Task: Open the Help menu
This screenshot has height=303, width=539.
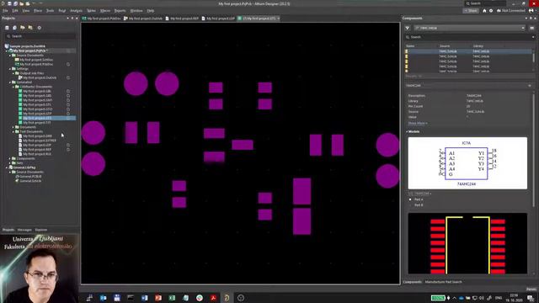Action: [x=151, y=11]
